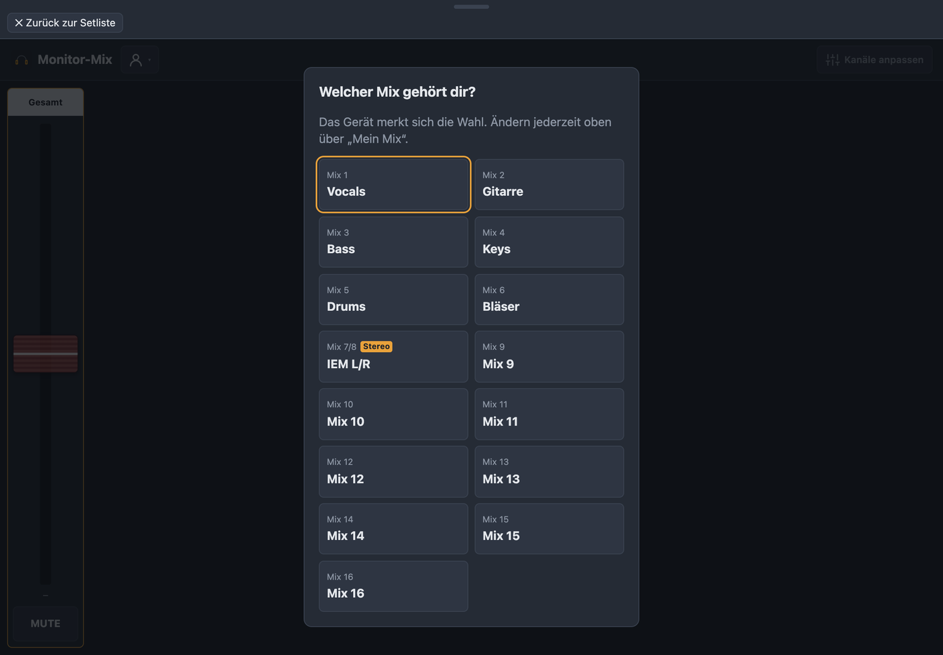
Task: Select the Mix 16 card
Action: [x=393, y=586]
